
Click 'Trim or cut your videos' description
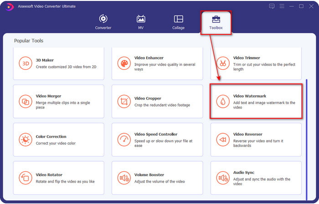coord(264,67)
